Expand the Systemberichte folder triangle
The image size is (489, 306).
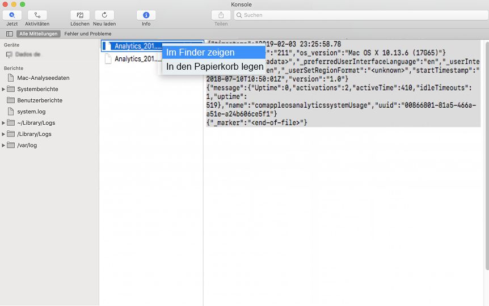pyautogui.click(x=3, y=89)
